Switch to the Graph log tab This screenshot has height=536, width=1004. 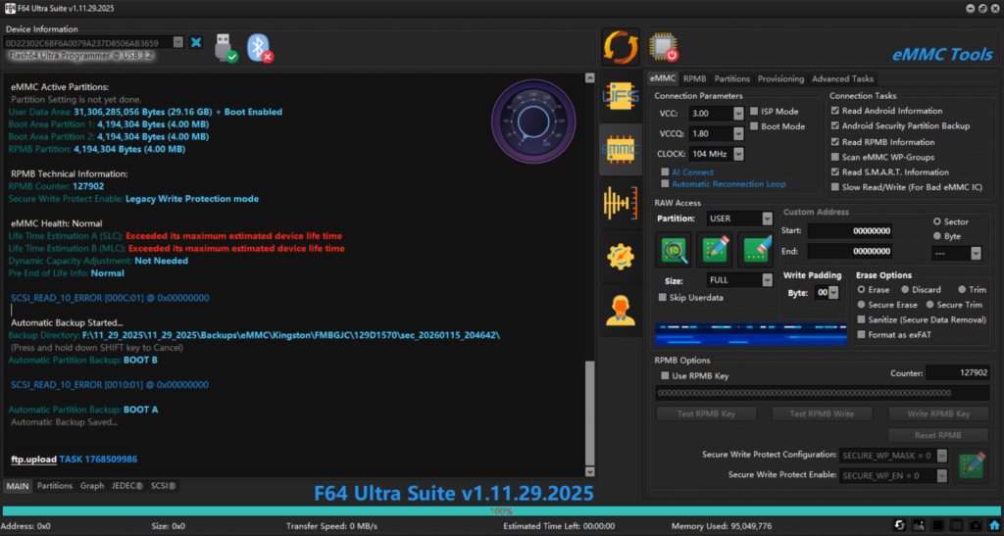tap(92, 486)
